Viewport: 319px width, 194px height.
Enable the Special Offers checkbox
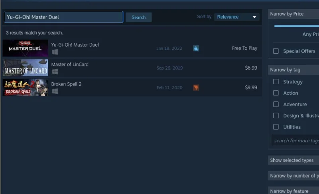(x=276, y=51)
